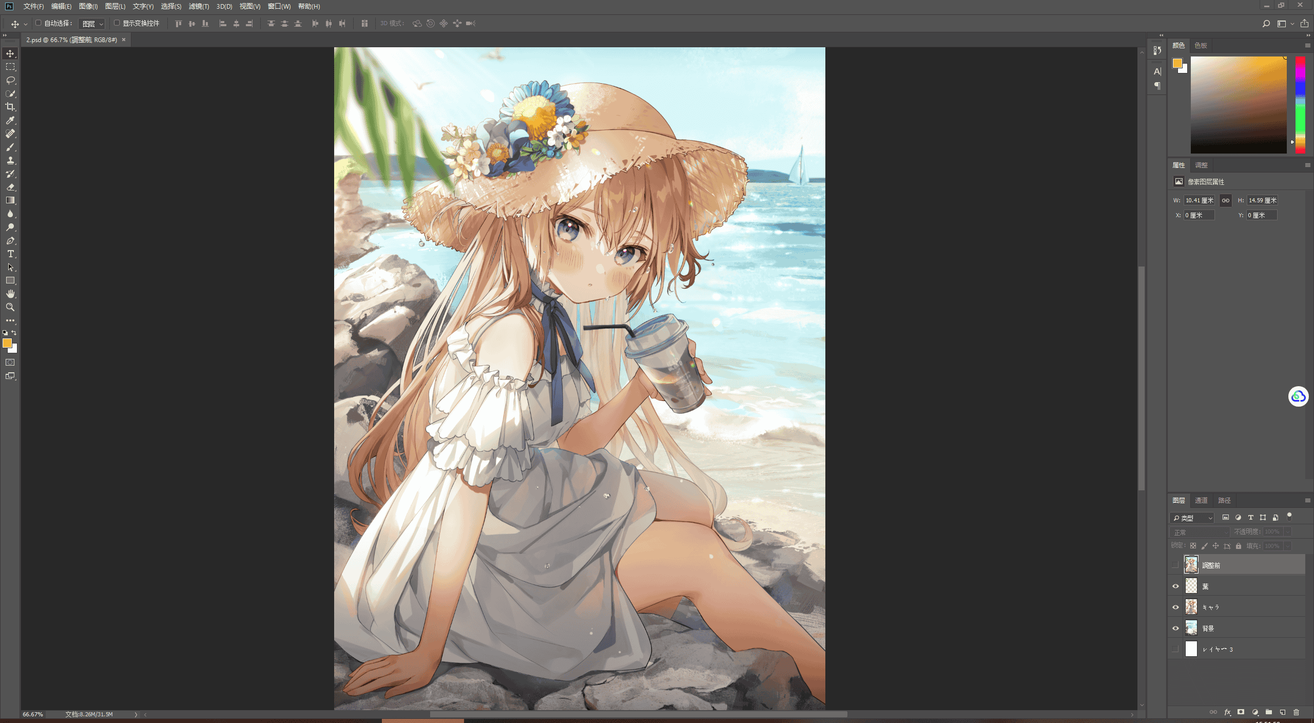Select the Eraser tool
Screen dimensions: 1314x723
(x=10, y=187)
